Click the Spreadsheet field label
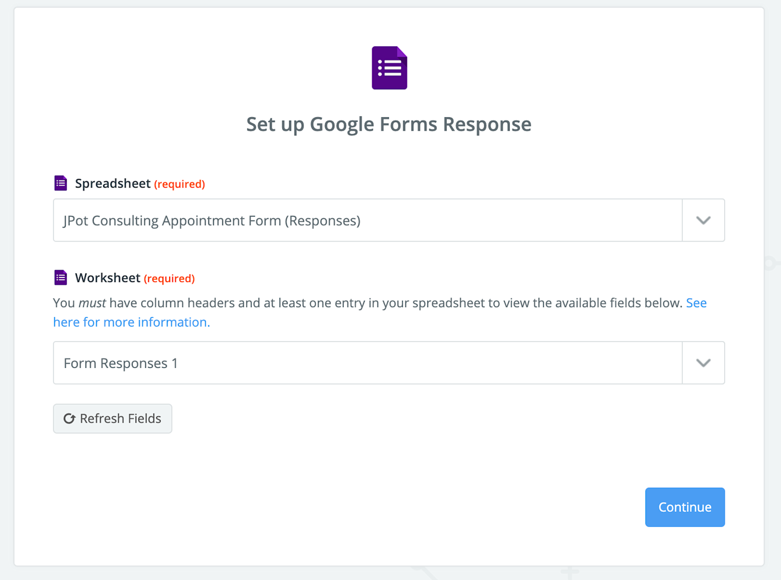The width and height of the screenshot is (781, 580). [113, 184]
